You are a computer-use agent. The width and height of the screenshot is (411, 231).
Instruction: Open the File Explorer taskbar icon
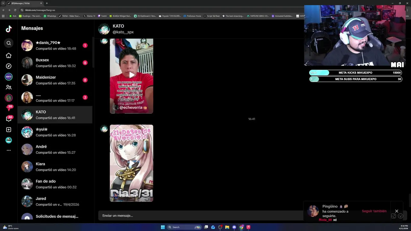[x=227, y=227]
